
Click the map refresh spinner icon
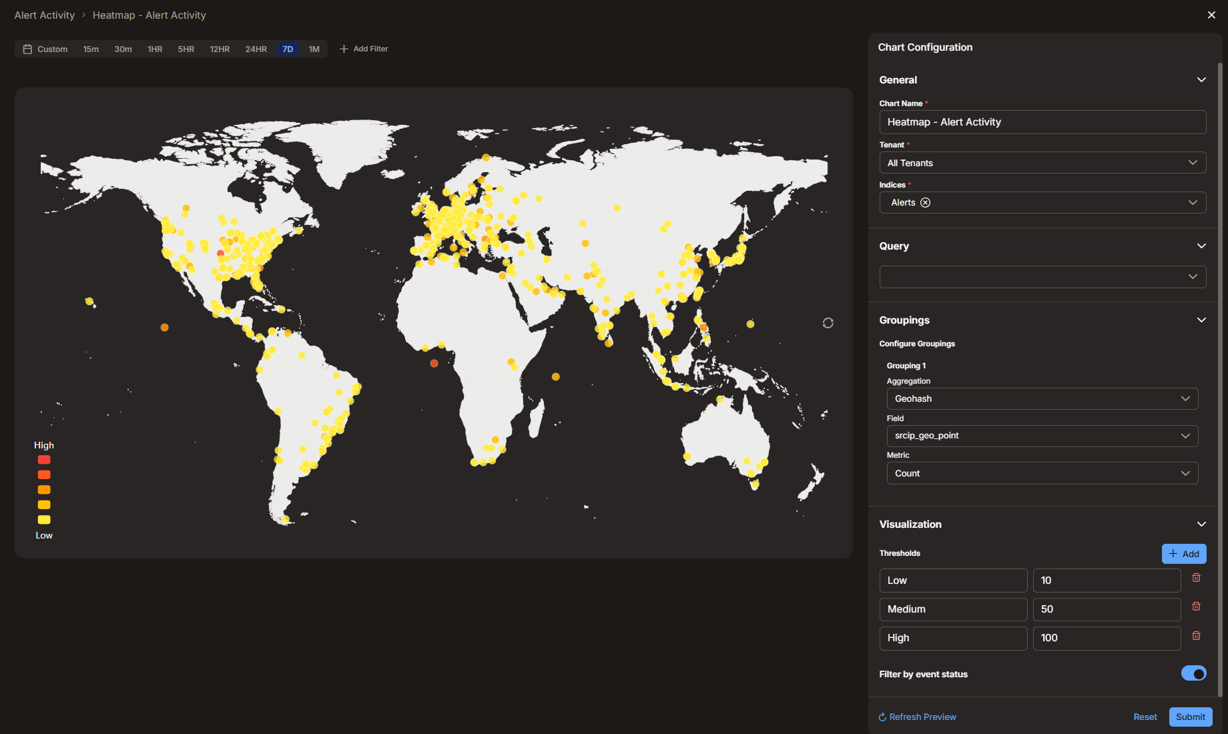click(x=828, y=323)
